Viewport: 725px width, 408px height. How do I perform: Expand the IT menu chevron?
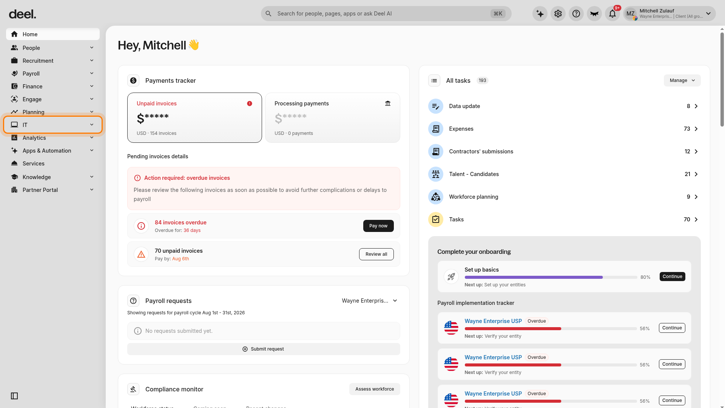pos(92,125)
